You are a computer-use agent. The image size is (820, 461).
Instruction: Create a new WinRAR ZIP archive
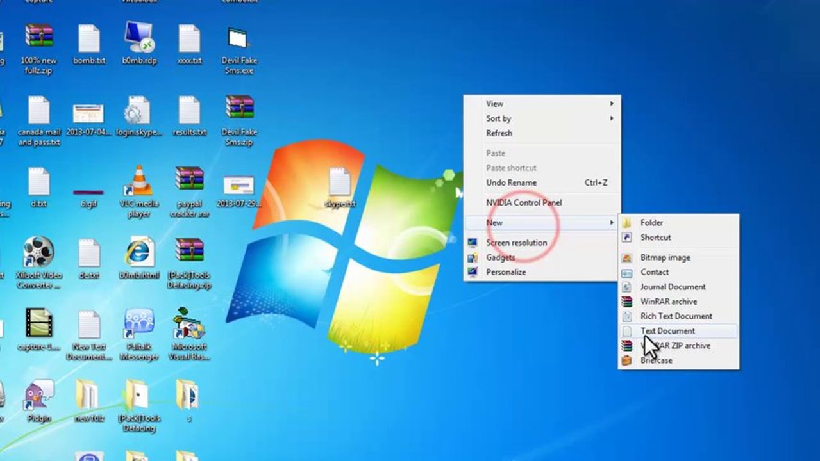(x=678, y=346)
